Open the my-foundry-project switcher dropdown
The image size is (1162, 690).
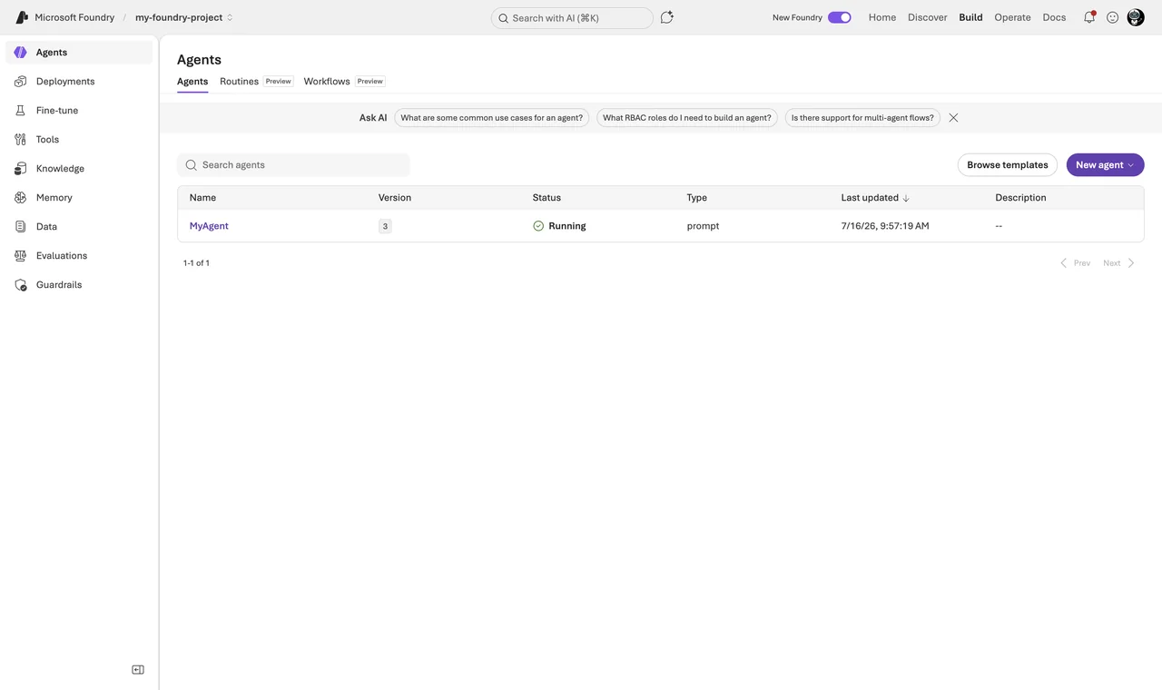184,17
